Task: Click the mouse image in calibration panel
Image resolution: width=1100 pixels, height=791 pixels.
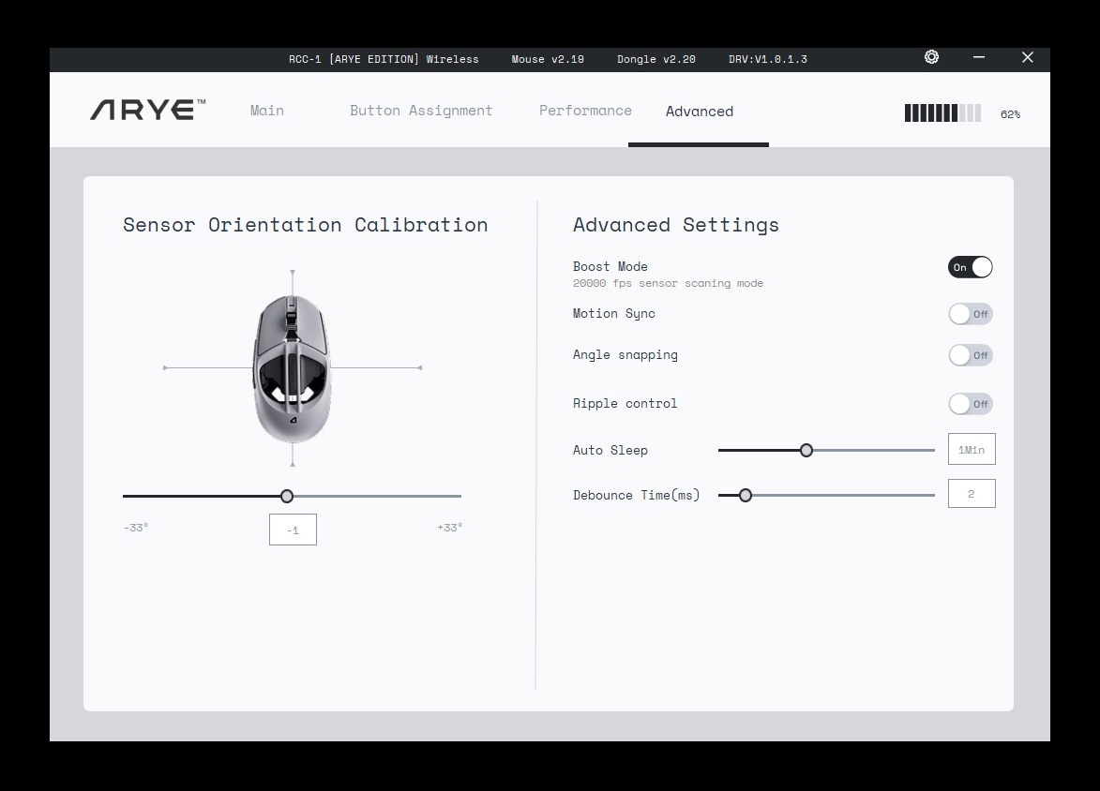Action: [293, 366]
